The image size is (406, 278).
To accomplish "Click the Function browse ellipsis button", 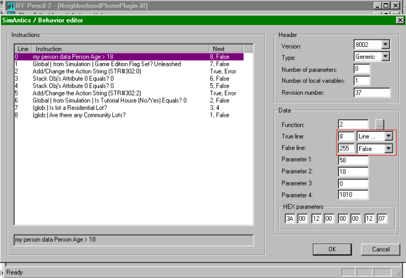I will [379, 124].
